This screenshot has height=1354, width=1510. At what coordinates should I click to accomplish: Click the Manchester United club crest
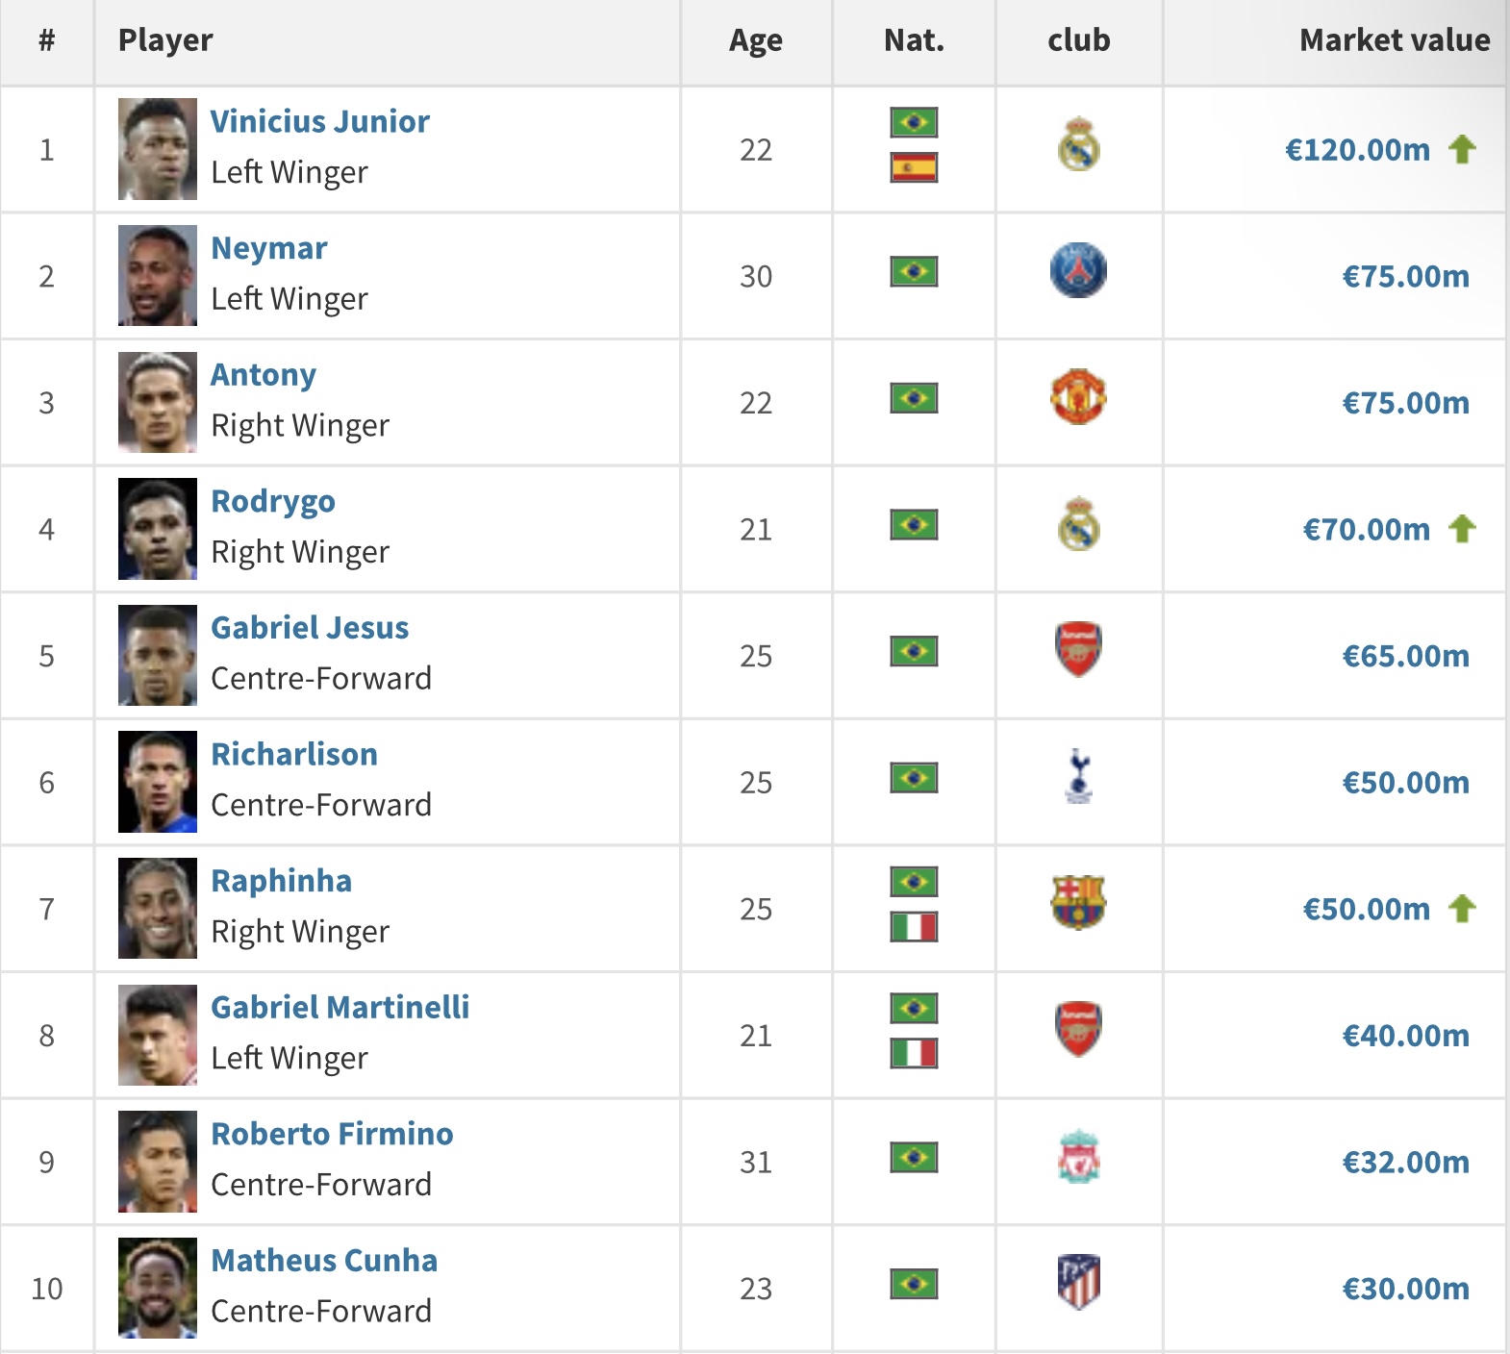[x=1078, y=397]
